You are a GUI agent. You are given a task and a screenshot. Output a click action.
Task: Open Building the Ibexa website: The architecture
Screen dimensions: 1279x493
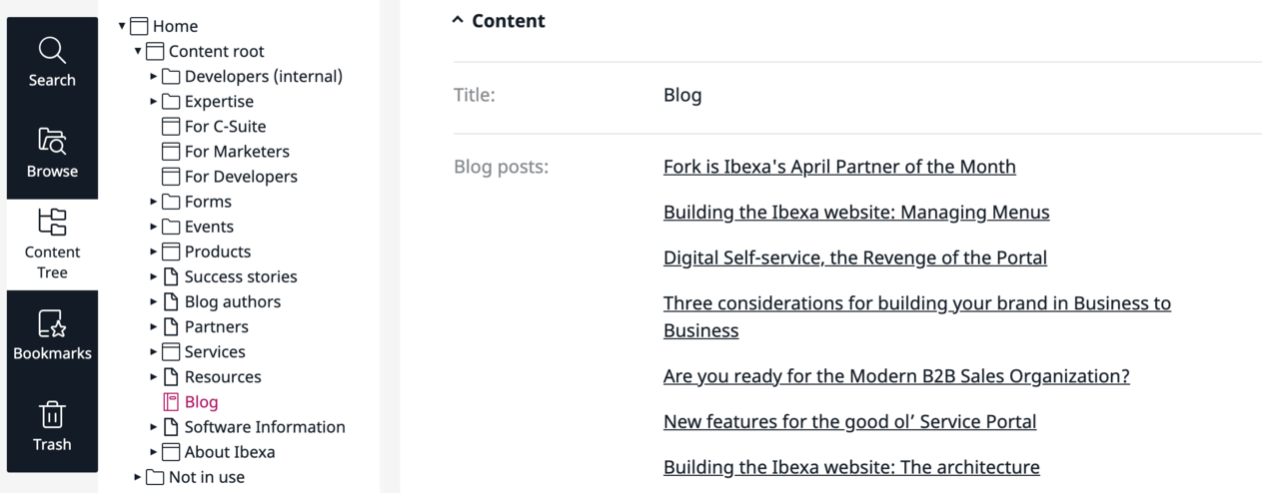tap(851, 467)
